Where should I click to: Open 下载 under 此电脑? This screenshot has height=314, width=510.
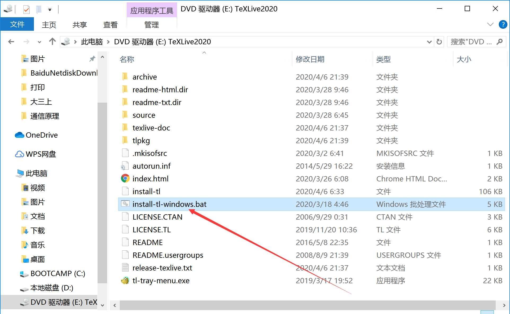pos(38,231)
